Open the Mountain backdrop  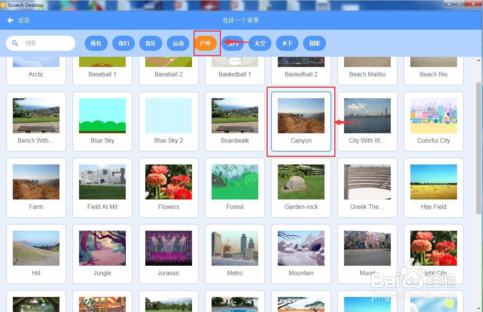click(x=301, y=254)
